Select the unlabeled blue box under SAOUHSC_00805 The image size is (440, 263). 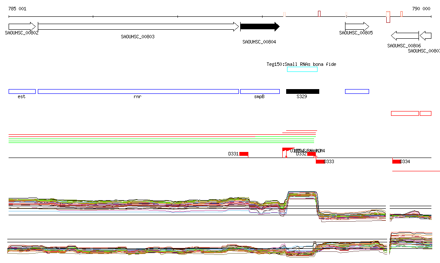357,91
